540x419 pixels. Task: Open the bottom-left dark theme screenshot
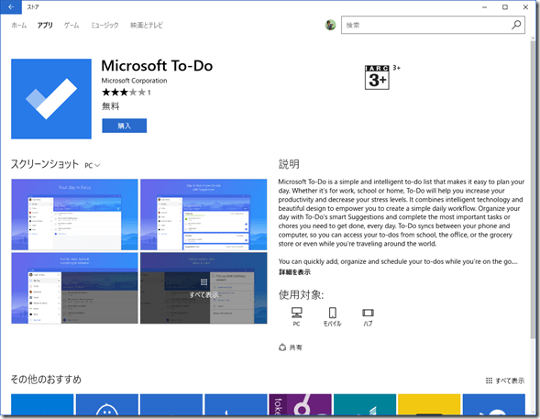click(74, 288)
